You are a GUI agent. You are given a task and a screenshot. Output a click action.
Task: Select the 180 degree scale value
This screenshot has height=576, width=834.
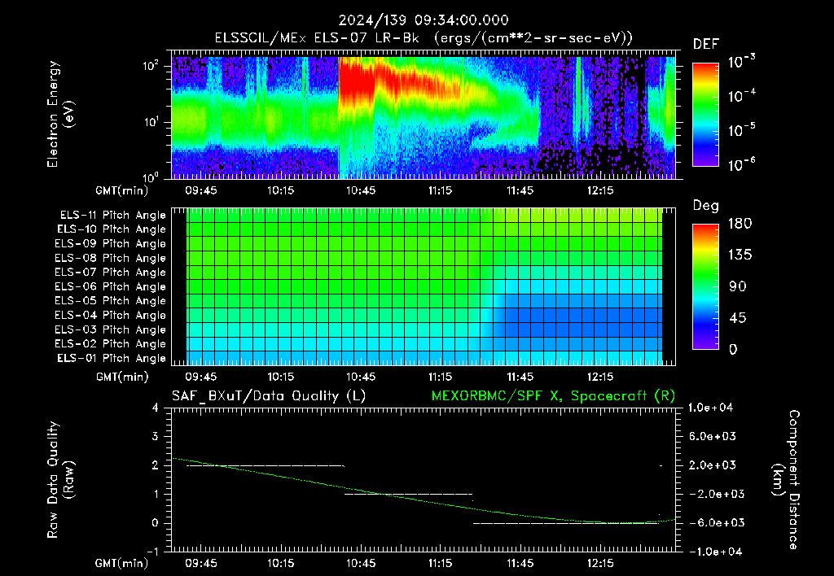740,223
